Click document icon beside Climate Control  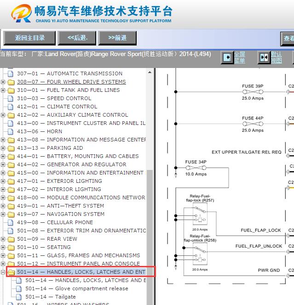tap(11, 107)
